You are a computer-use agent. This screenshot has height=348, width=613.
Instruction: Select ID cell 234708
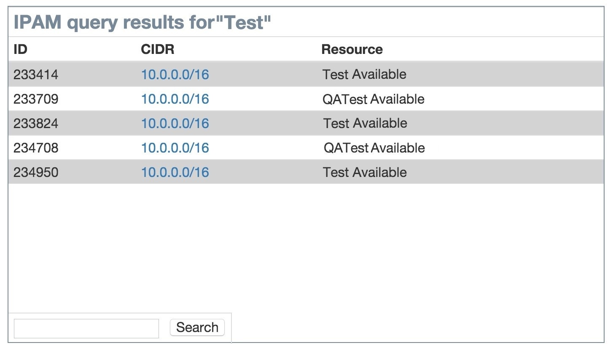coord(36,148)
